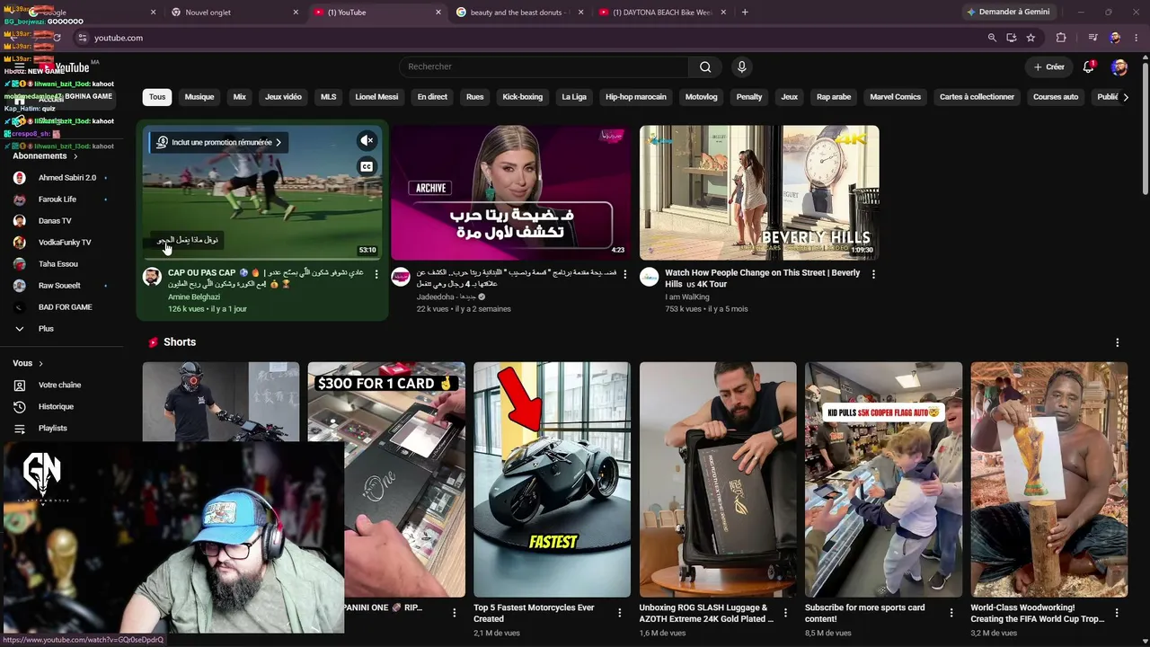This screenshot has height=647, width=1150.
Task: Open the Watch How People Change video title
Action: click(762, 279)
